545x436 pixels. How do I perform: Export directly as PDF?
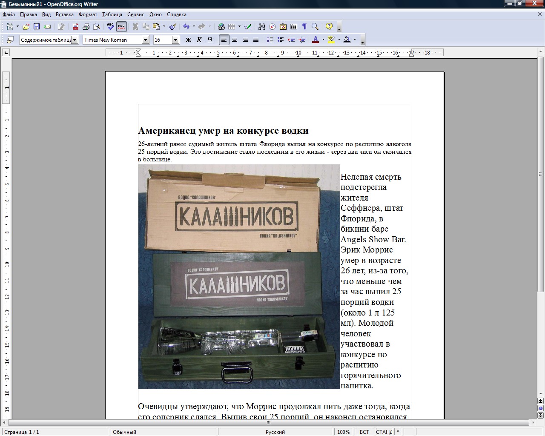pyautogui.click(x=75, y=26)
